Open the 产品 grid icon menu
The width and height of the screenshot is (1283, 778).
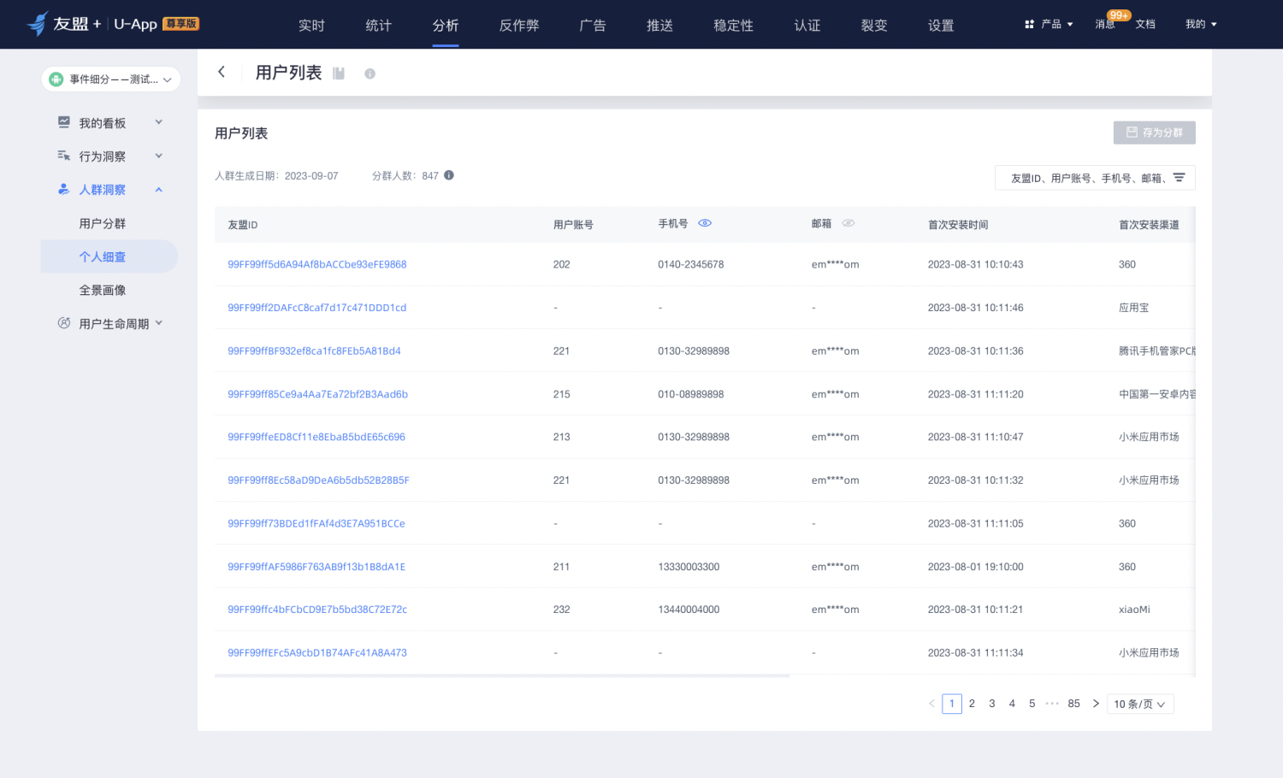(x=1030, y=24)
